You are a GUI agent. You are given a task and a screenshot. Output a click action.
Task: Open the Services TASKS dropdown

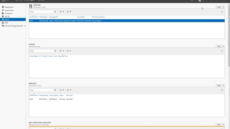[x=220, y=85]
